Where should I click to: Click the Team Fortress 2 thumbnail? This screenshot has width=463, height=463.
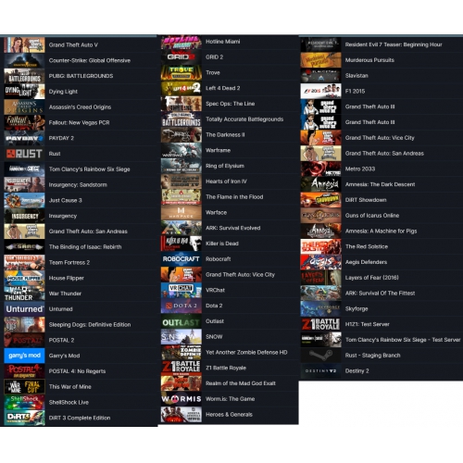click(24, 263)
